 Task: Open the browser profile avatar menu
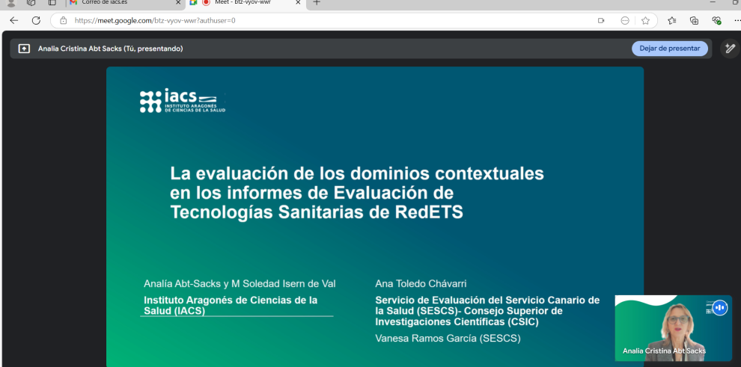pyautogui.click(x=10, y=3)
